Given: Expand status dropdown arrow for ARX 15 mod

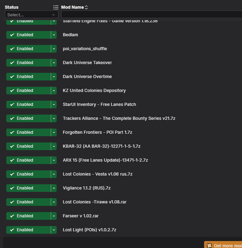Looking at the screenshot, I should pyautogui.click(x=54, y=160).
